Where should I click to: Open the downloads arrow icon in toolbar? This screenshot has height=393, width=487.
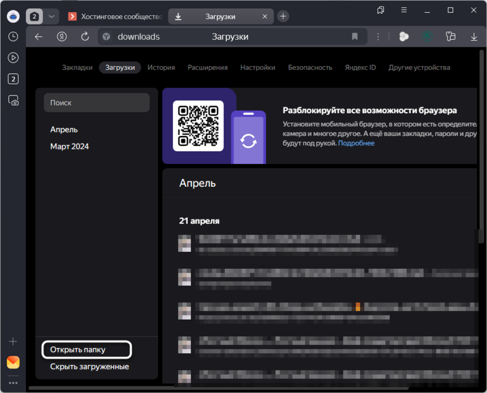point(474,36)
